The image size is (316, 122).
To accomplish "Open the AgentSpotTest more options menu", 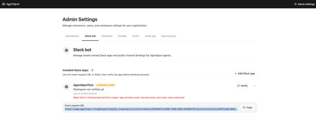I will point(254,86).
